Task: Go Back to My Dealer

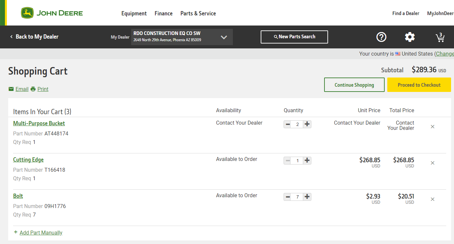Action: (x=34, y=37)
